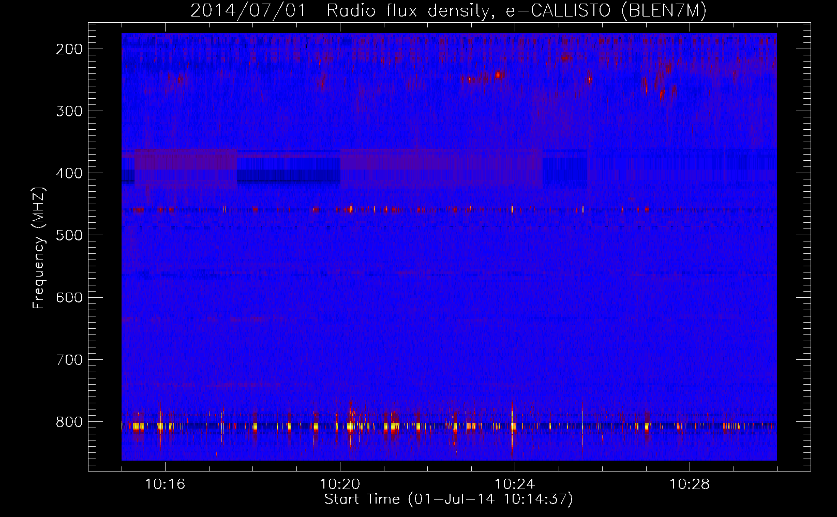Click the 800 frequency tick label
The height and width of the screenshot is (517, 837).
tap(69, 422)
